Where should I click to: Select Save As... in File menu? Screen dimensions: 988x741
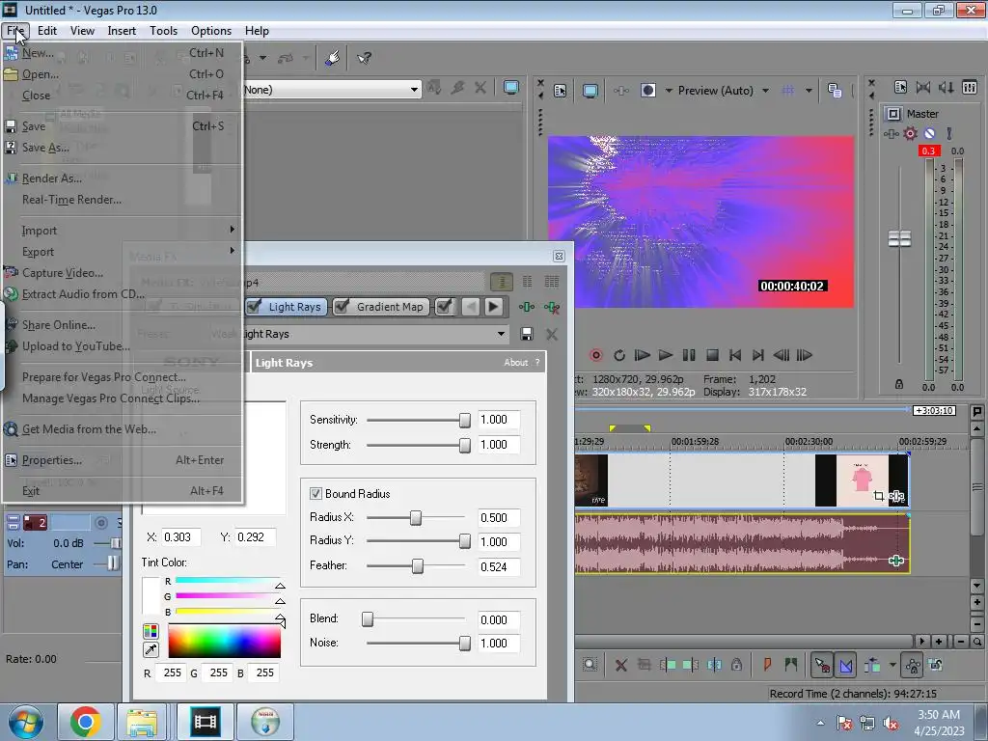[x=122, y=148]
